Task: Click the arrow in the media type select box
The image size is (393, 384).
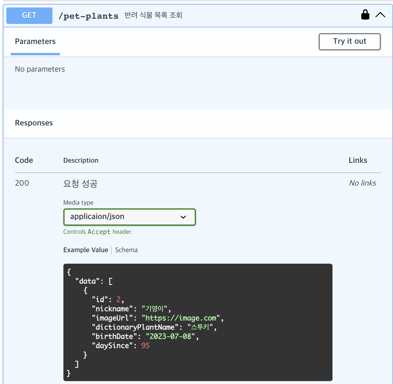Action: pyautogui.click(x=183, y=217)
